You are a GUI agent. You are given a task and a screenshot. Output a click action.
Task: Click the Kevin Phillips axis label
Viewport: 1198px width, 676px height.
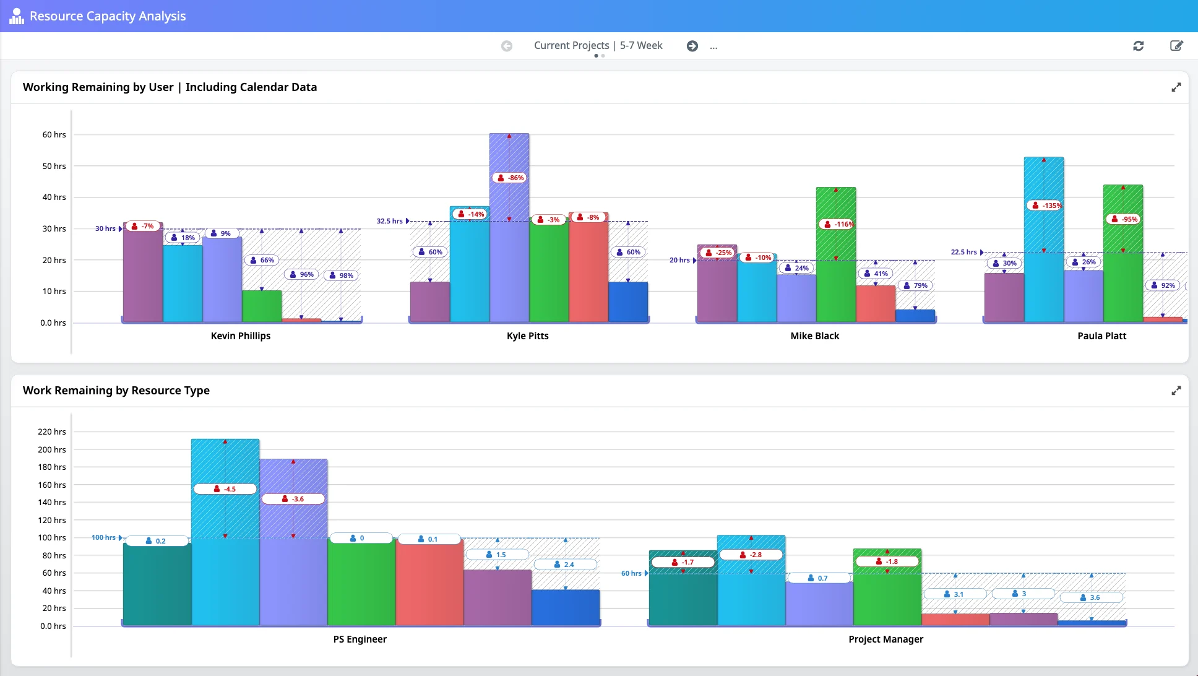241,336
